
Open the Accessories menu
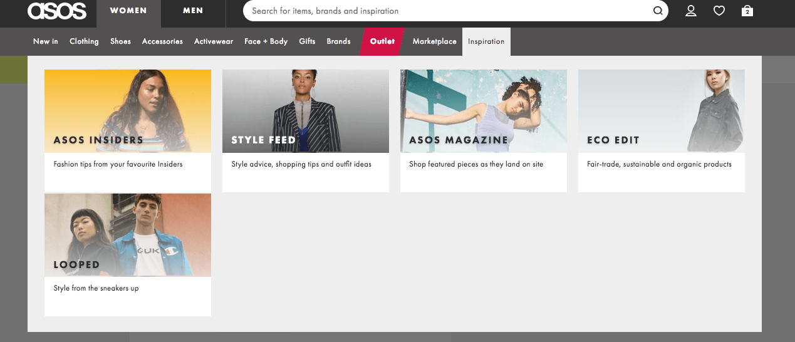coord(162,41)
